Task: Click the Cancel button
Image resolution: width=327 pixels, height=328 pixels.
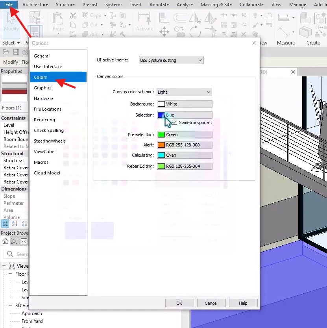Action: click(x=211, y=303)
